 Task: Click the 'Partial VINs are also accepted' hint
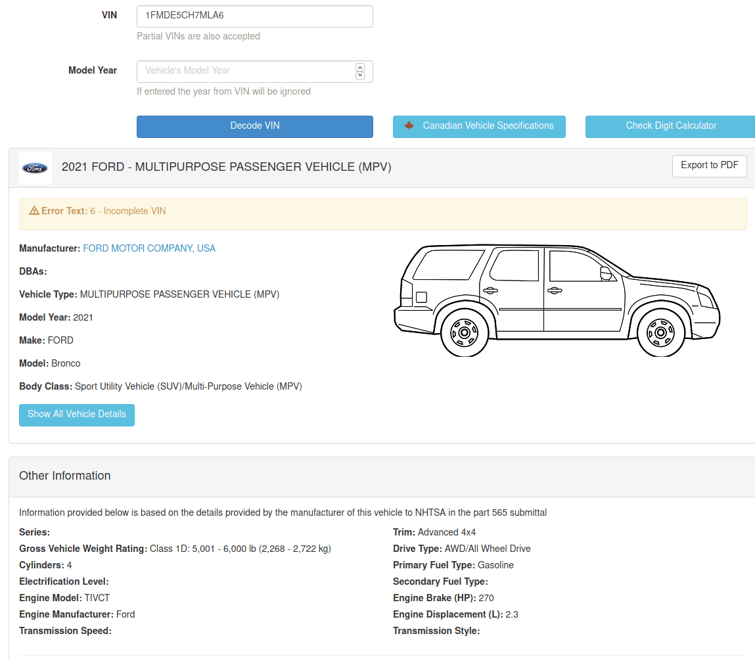point(198,36)
